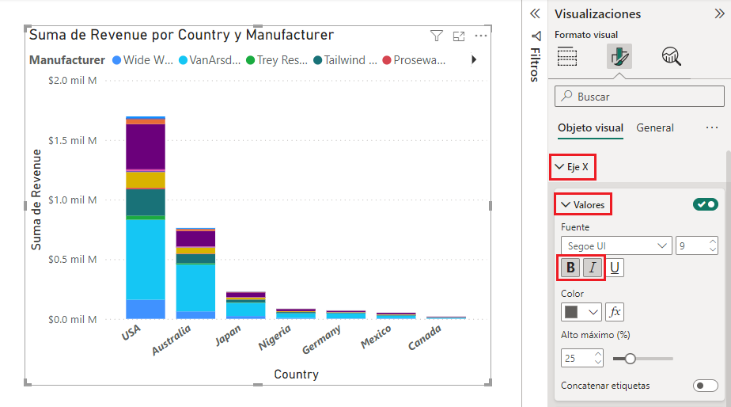Open the Segoe UI font dropdown

point(616,245)
